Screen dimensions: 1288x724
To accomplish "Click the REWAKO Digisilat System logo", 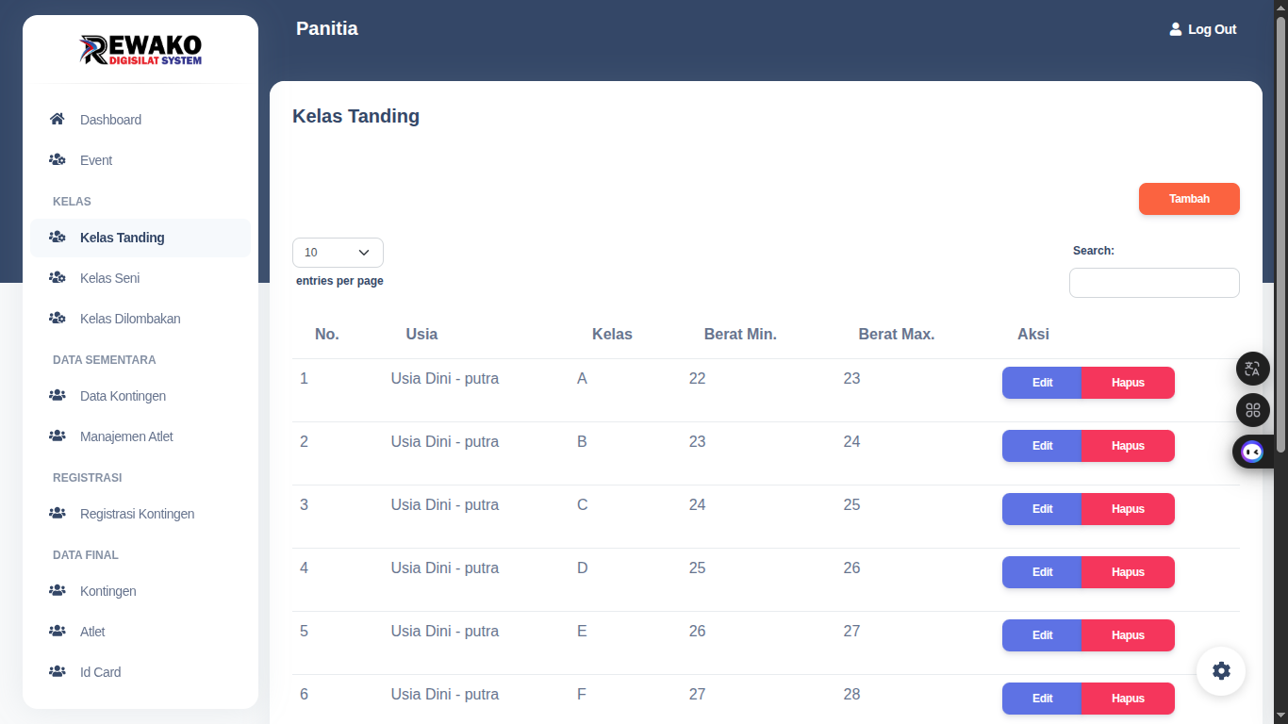I will pos(140,50).
